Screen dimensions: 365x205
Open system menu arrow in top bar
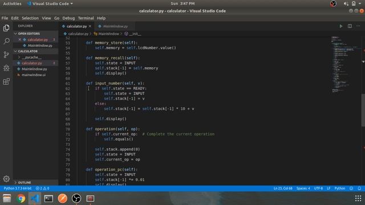tap(360, 3)
